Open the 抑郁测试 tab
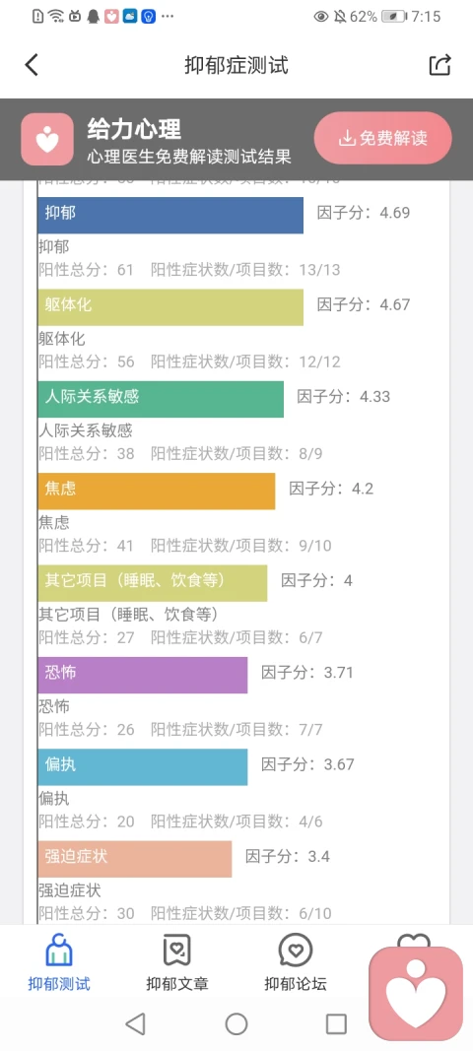This screenshot has width=473, height=1051. [x=59, y=962]
